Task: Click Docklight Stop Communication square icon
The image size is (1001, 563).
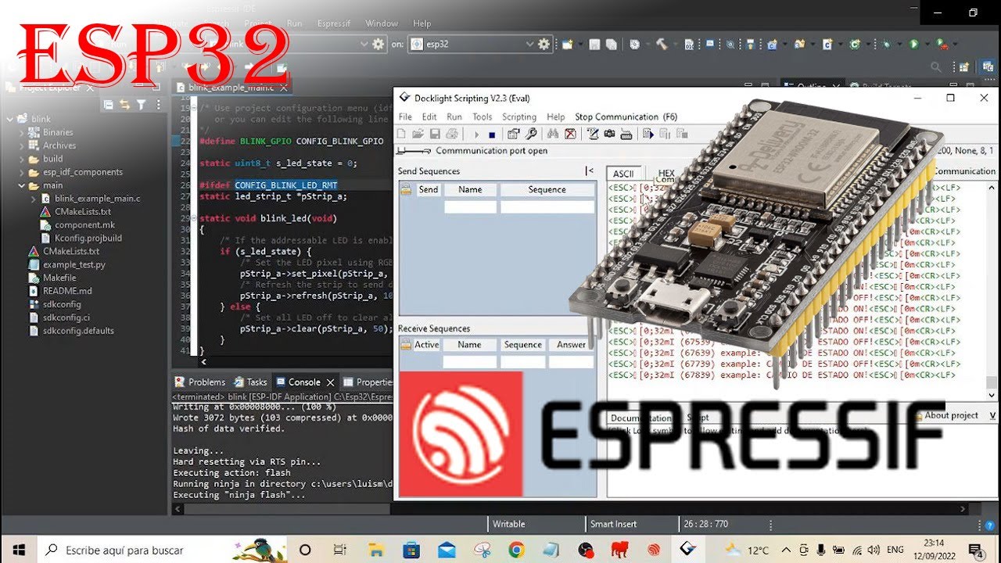Action: [x=492, y=134]
